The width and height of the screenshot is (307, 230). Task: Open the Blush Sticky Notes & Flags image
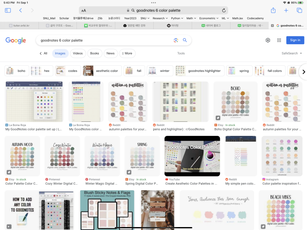(x=107, y=210)
